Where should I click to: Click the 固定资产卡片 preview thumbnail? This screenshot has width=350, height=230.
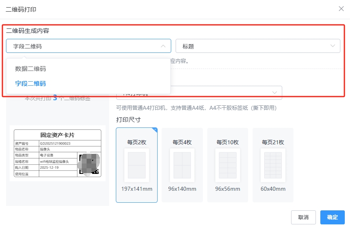[x=57, y=153]
